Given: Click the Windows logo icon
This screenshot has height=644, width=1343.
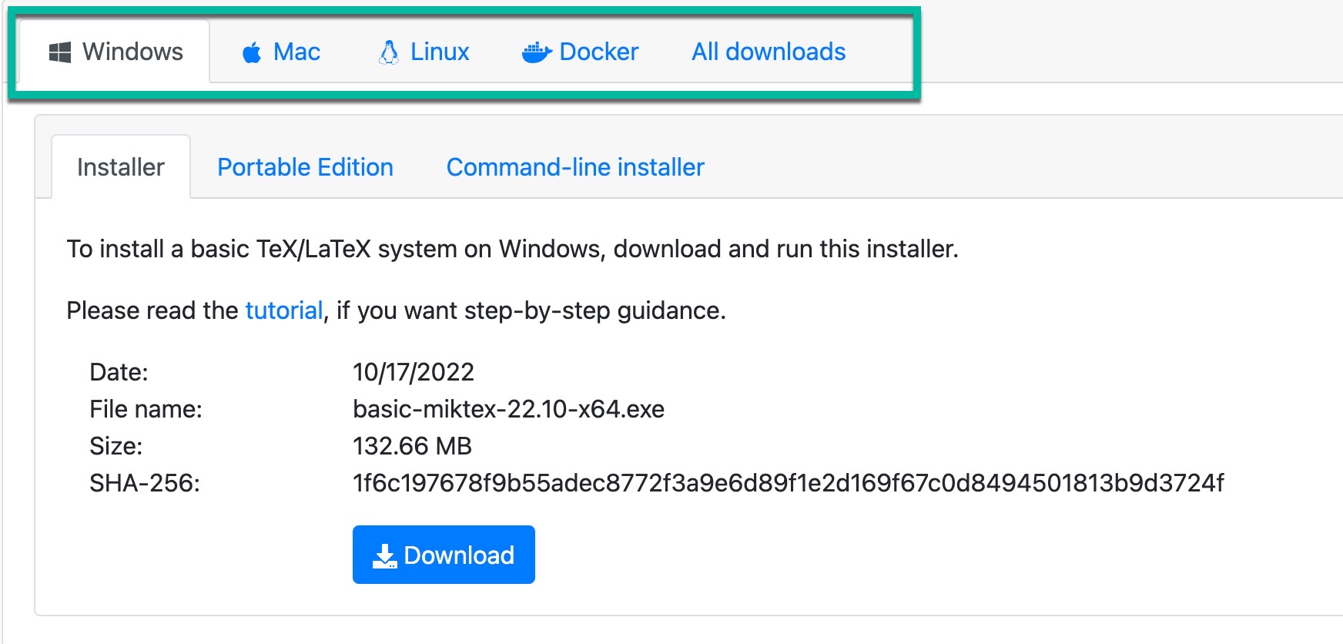Looking at the screenshot, I should coord(60,52).
